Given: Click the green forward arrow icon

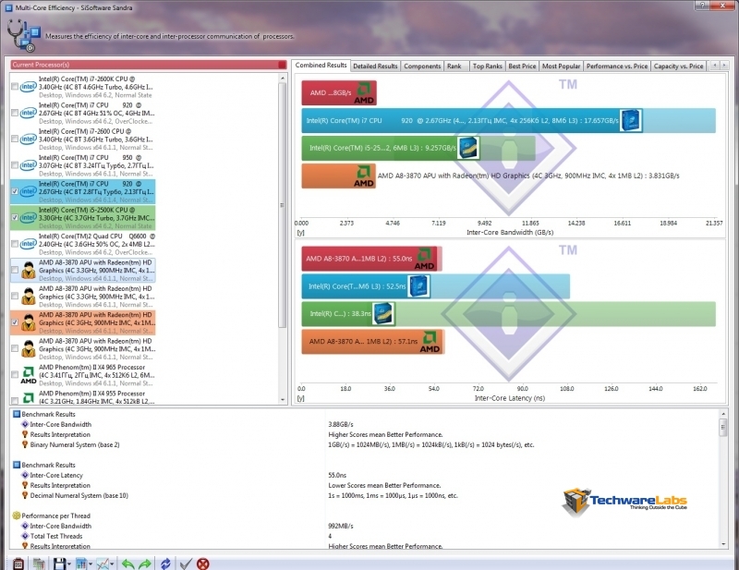Looking at the screenshot, I should (144, 563).
